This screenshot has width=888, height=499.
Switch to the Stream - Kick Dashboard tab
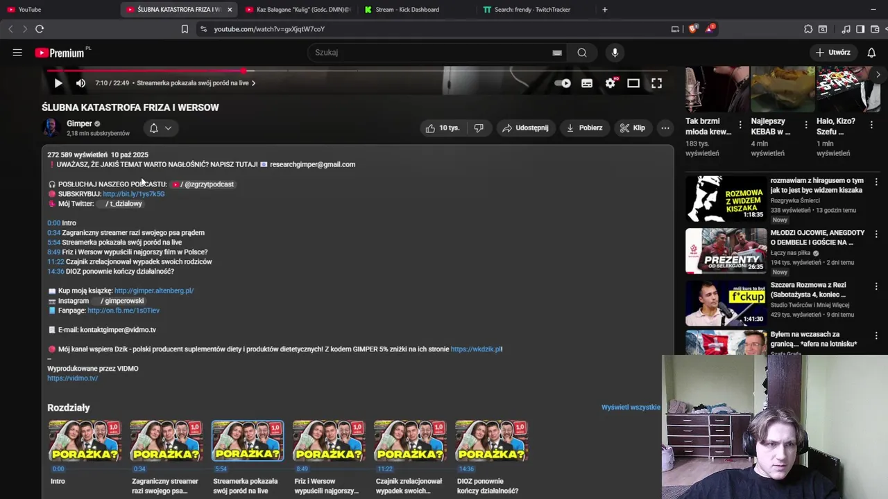416,10
